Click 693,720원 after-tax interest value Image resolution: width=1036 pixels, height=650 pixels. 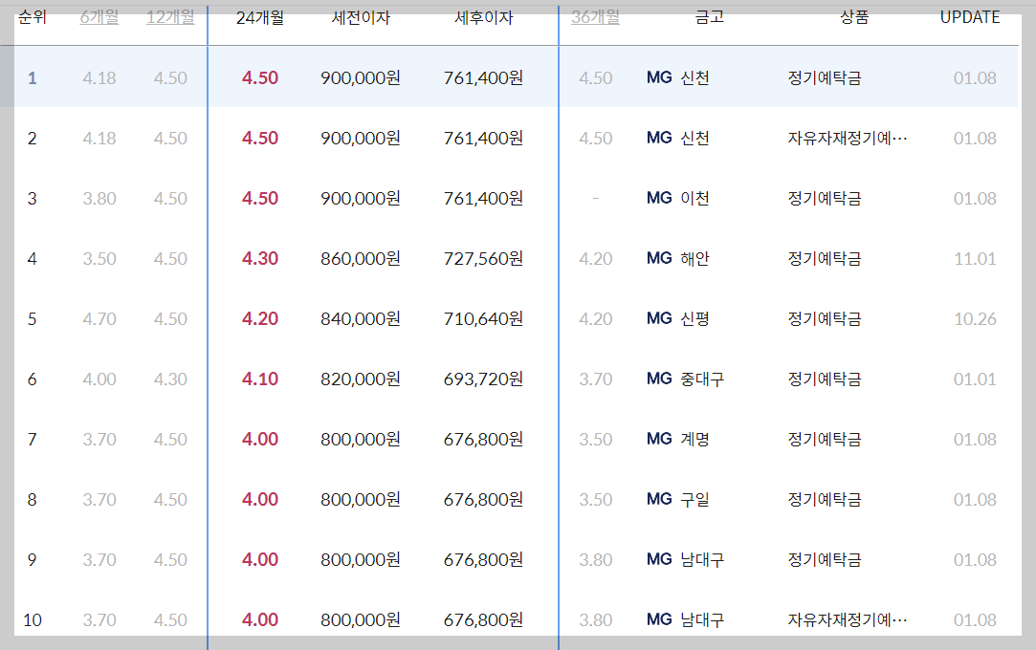click(x=484, y=379)
